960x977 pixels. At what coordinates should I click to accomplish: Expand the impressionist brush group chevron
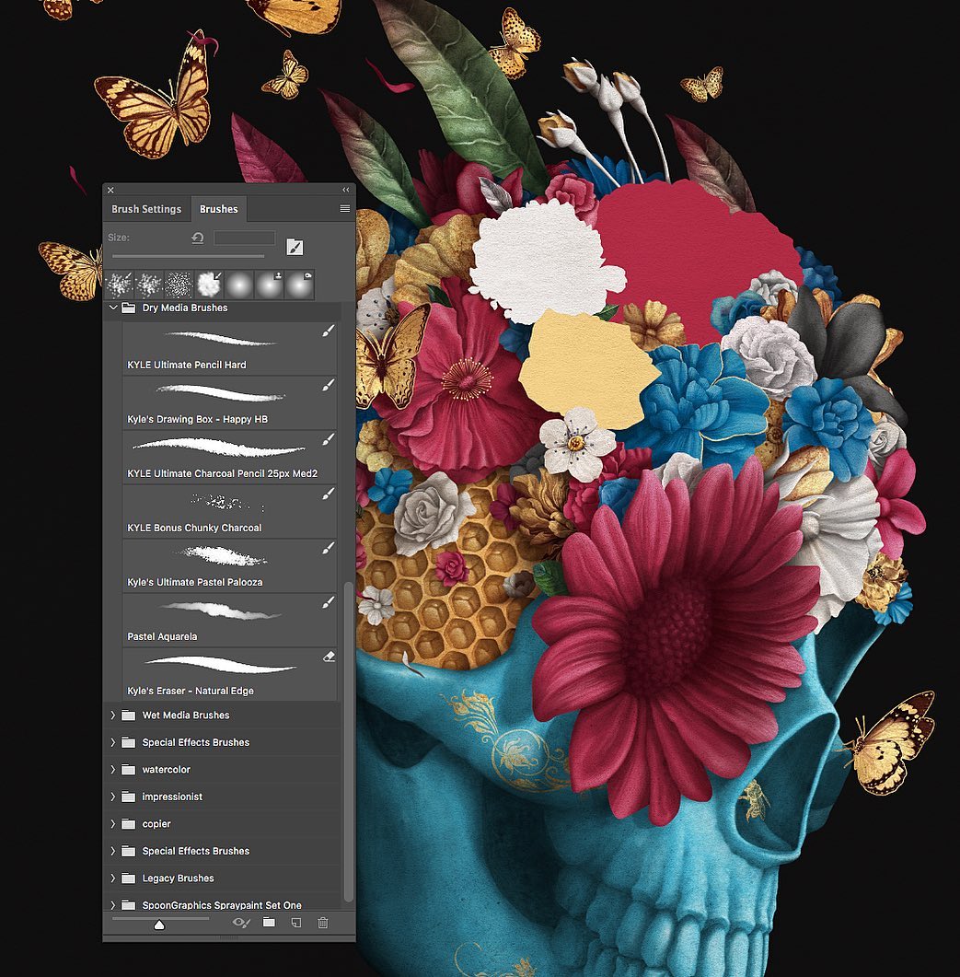(113, 797)
